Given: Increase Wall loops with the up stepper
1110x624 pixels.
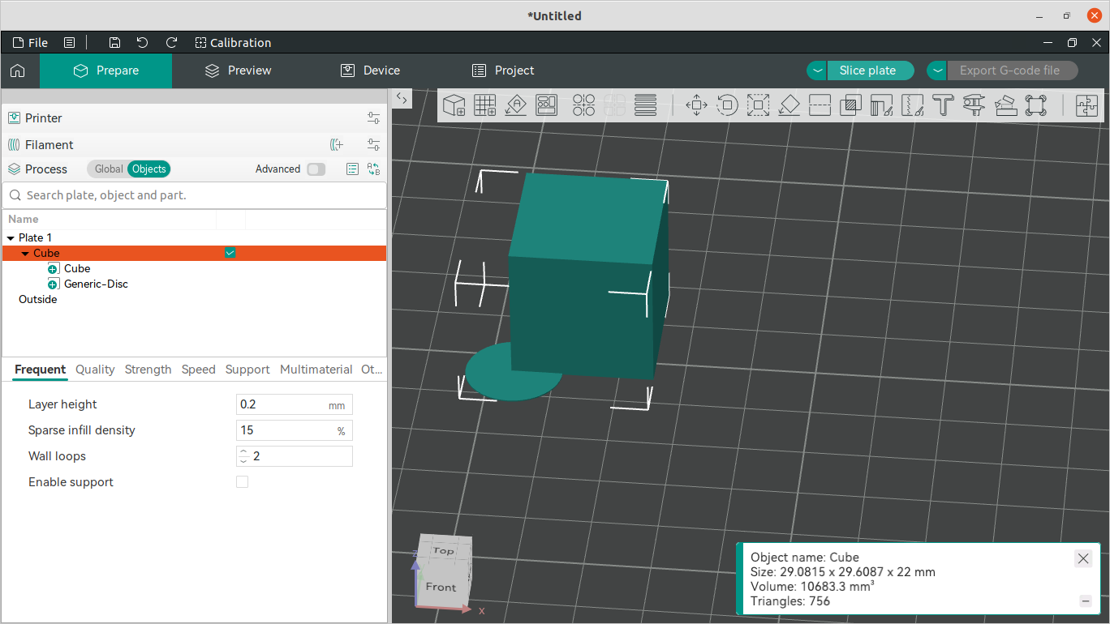Looking at the screenshot, I should [243, 451].
